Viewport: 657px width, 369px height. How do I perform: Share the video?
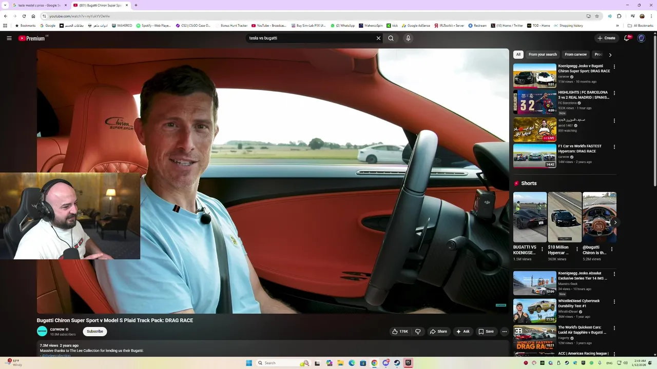(x=438, y=332)
